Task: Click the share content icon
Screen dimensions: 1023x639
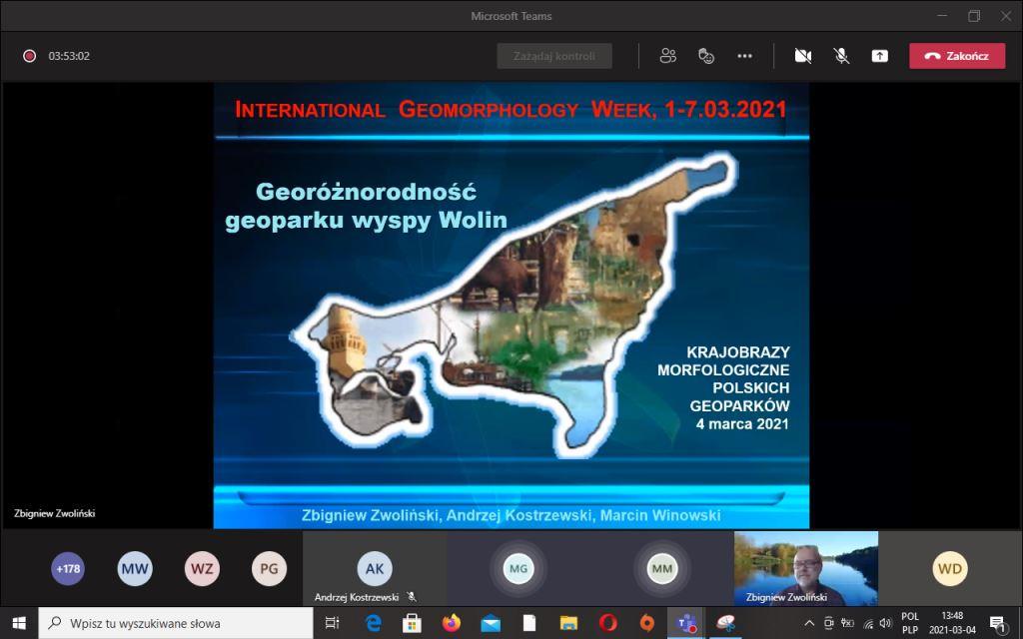Action: tap(879, 56)
